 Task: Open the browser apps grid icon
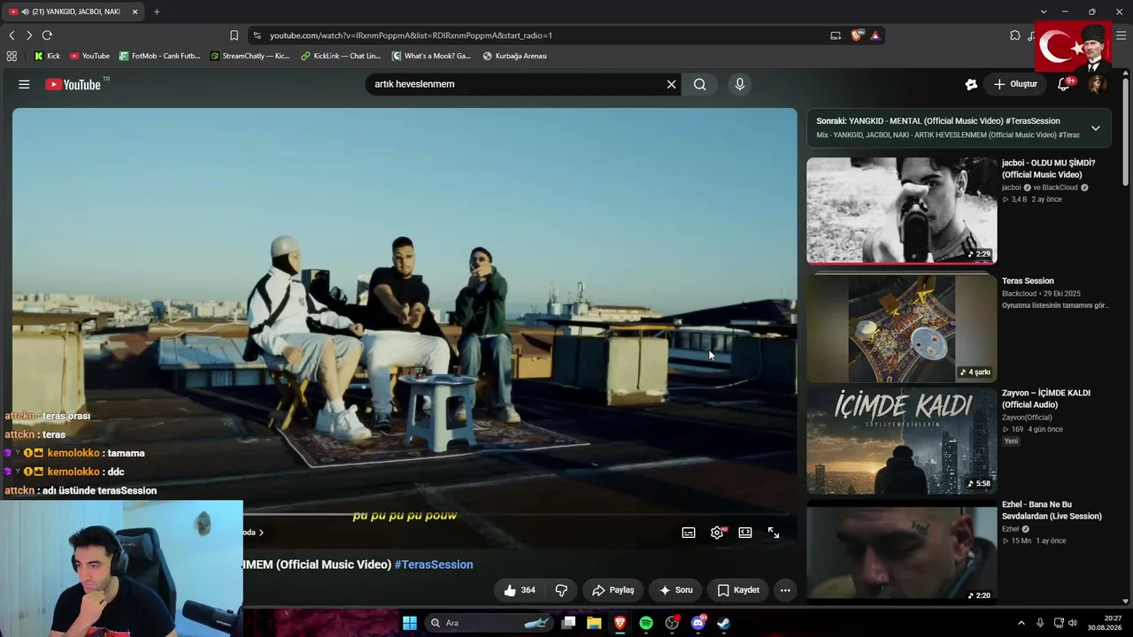click(x=12, y=56)
